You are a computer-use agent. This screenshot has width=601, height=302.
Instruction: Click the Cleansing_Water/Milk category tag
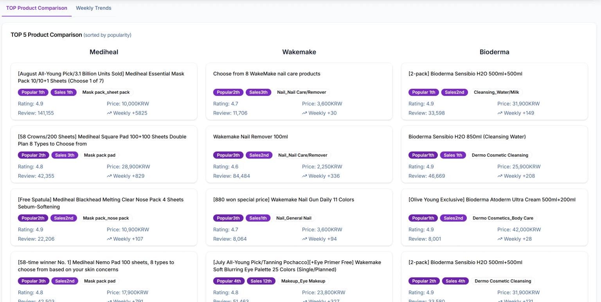pos(496,92)
